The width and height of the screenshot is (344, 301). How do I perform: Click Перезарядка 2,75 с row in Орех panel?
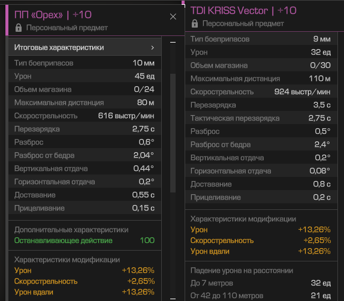(85, 129)
